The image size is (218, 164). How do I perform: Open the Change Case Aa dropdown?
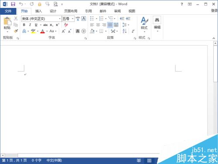coord(53,31)
